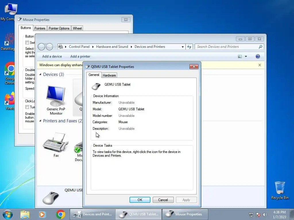This screenshot has width=294, height=220.
Task: Switch to Devices and Printers taskbar button
Action: point(93,214)
